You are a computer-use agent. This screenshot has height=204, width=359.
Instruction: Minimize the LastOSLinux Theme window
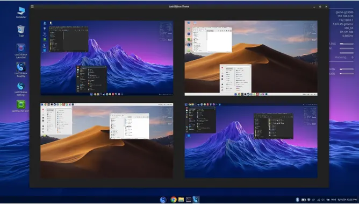[314, 6]
